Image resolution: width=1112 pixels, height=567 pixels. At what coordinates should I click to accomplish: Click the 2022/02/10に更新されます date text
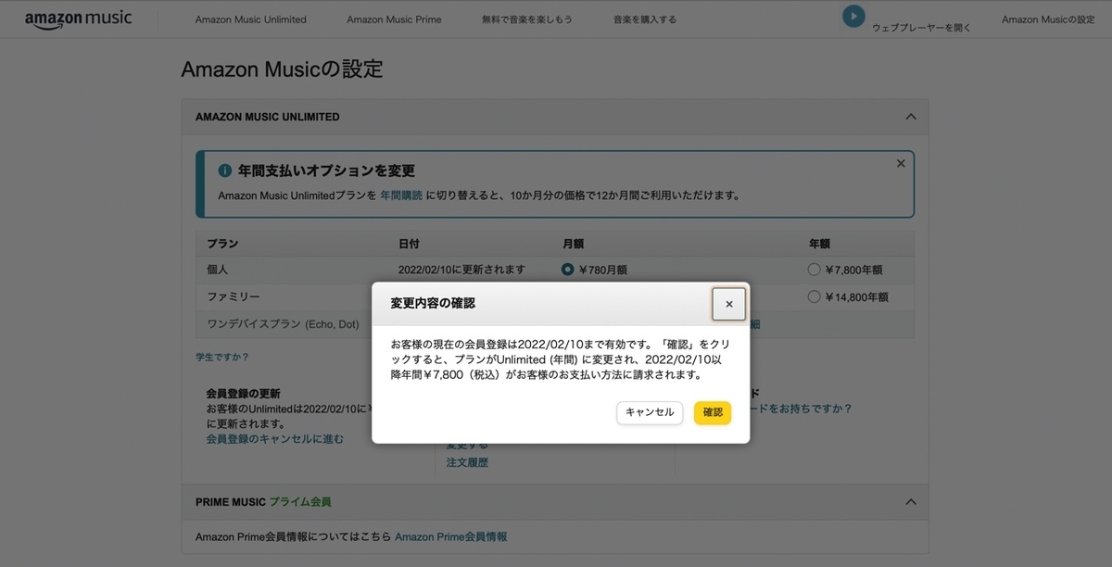[461, 270]
